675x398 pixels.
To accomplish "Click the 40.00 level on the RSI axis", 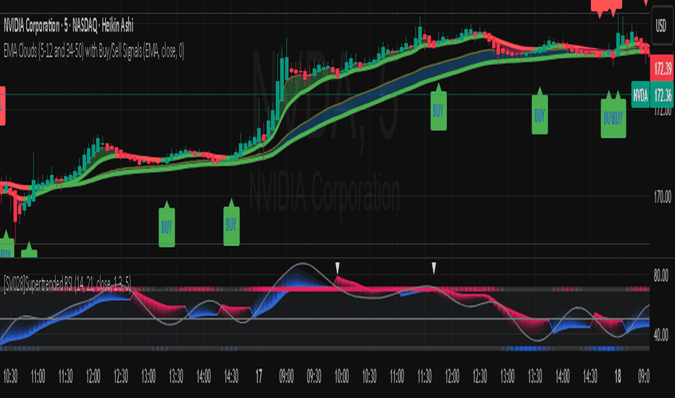I will (x=662, y=334).
